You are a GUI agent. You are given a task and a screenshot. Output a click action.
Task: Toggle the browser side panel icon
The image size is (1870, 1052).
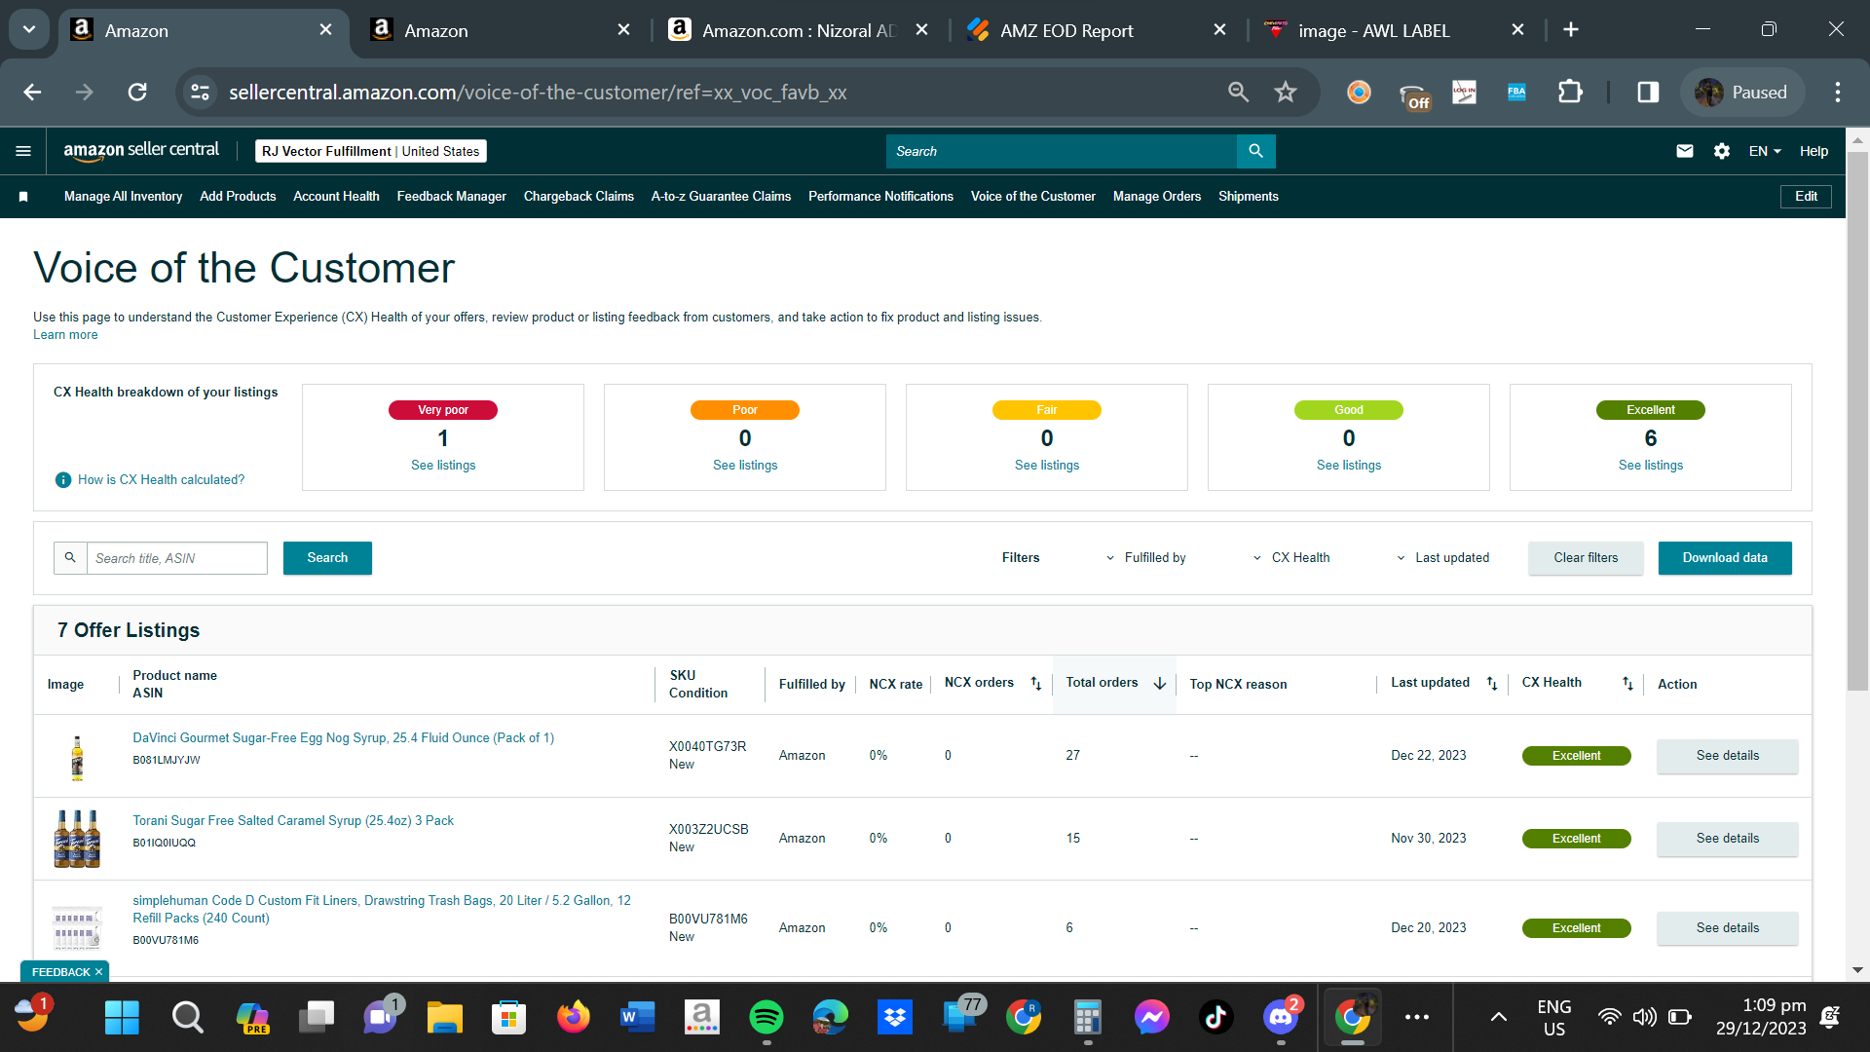(x=1648, y=93)
